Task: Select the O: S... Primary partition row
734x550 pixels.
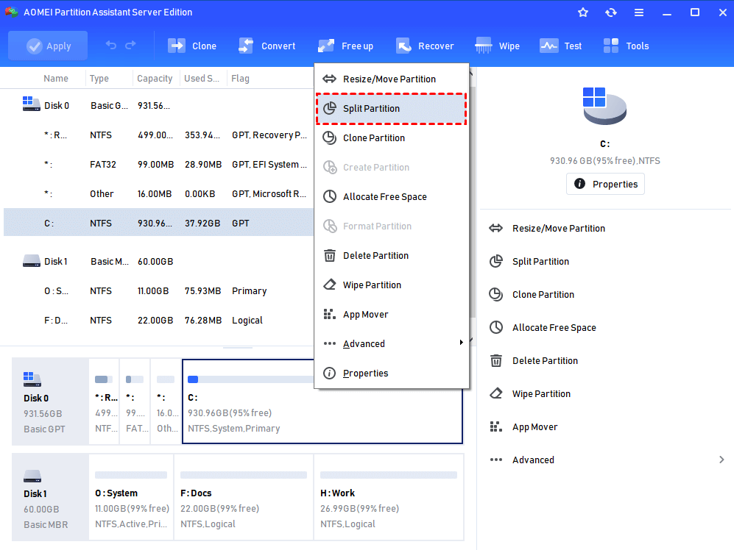Action: pos(158,291)
